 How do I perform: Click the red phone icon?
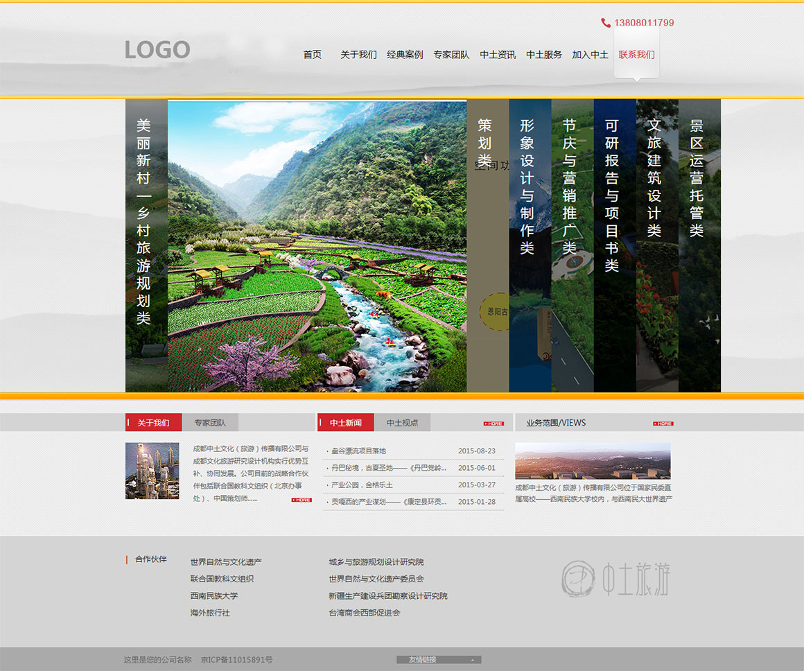point(606,23)
